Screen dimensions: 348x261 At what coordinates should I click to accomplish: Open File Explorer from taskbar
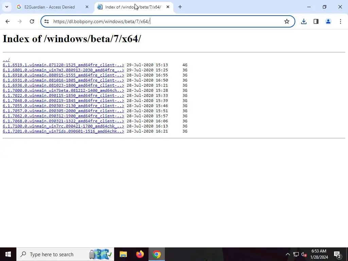coord(123,254)
